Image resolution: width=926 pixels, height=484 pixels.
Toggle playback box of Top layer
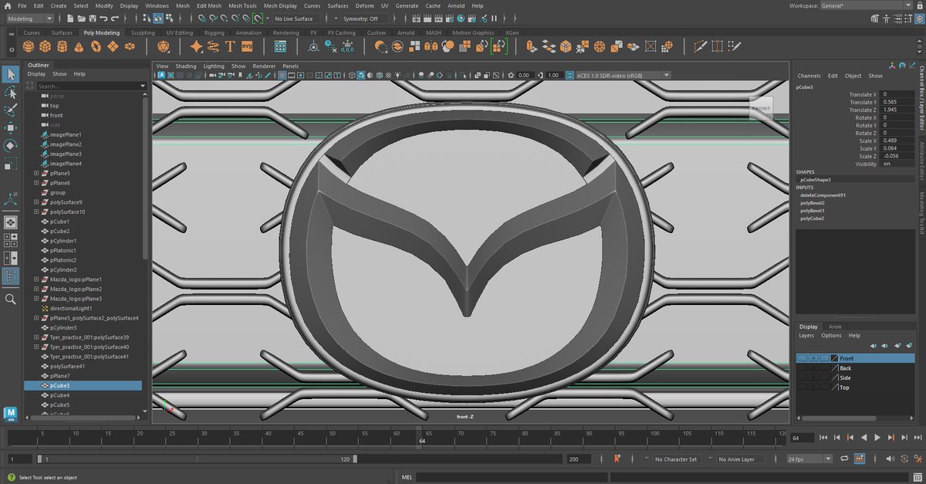[813, 388]
